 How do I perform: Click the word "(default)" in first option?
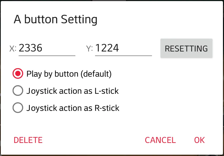coord(96,74)
